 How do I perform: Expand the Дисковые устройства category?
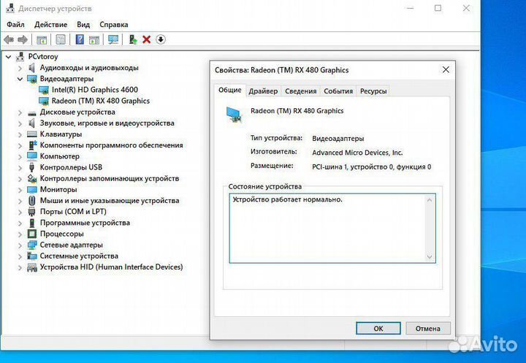20,112
